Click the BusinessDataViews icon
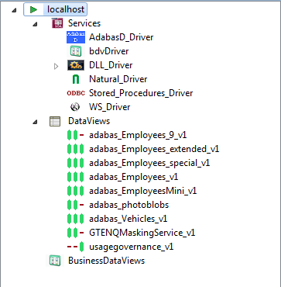The width and height of the screenshot is (281, 287). tap(55, 261)
